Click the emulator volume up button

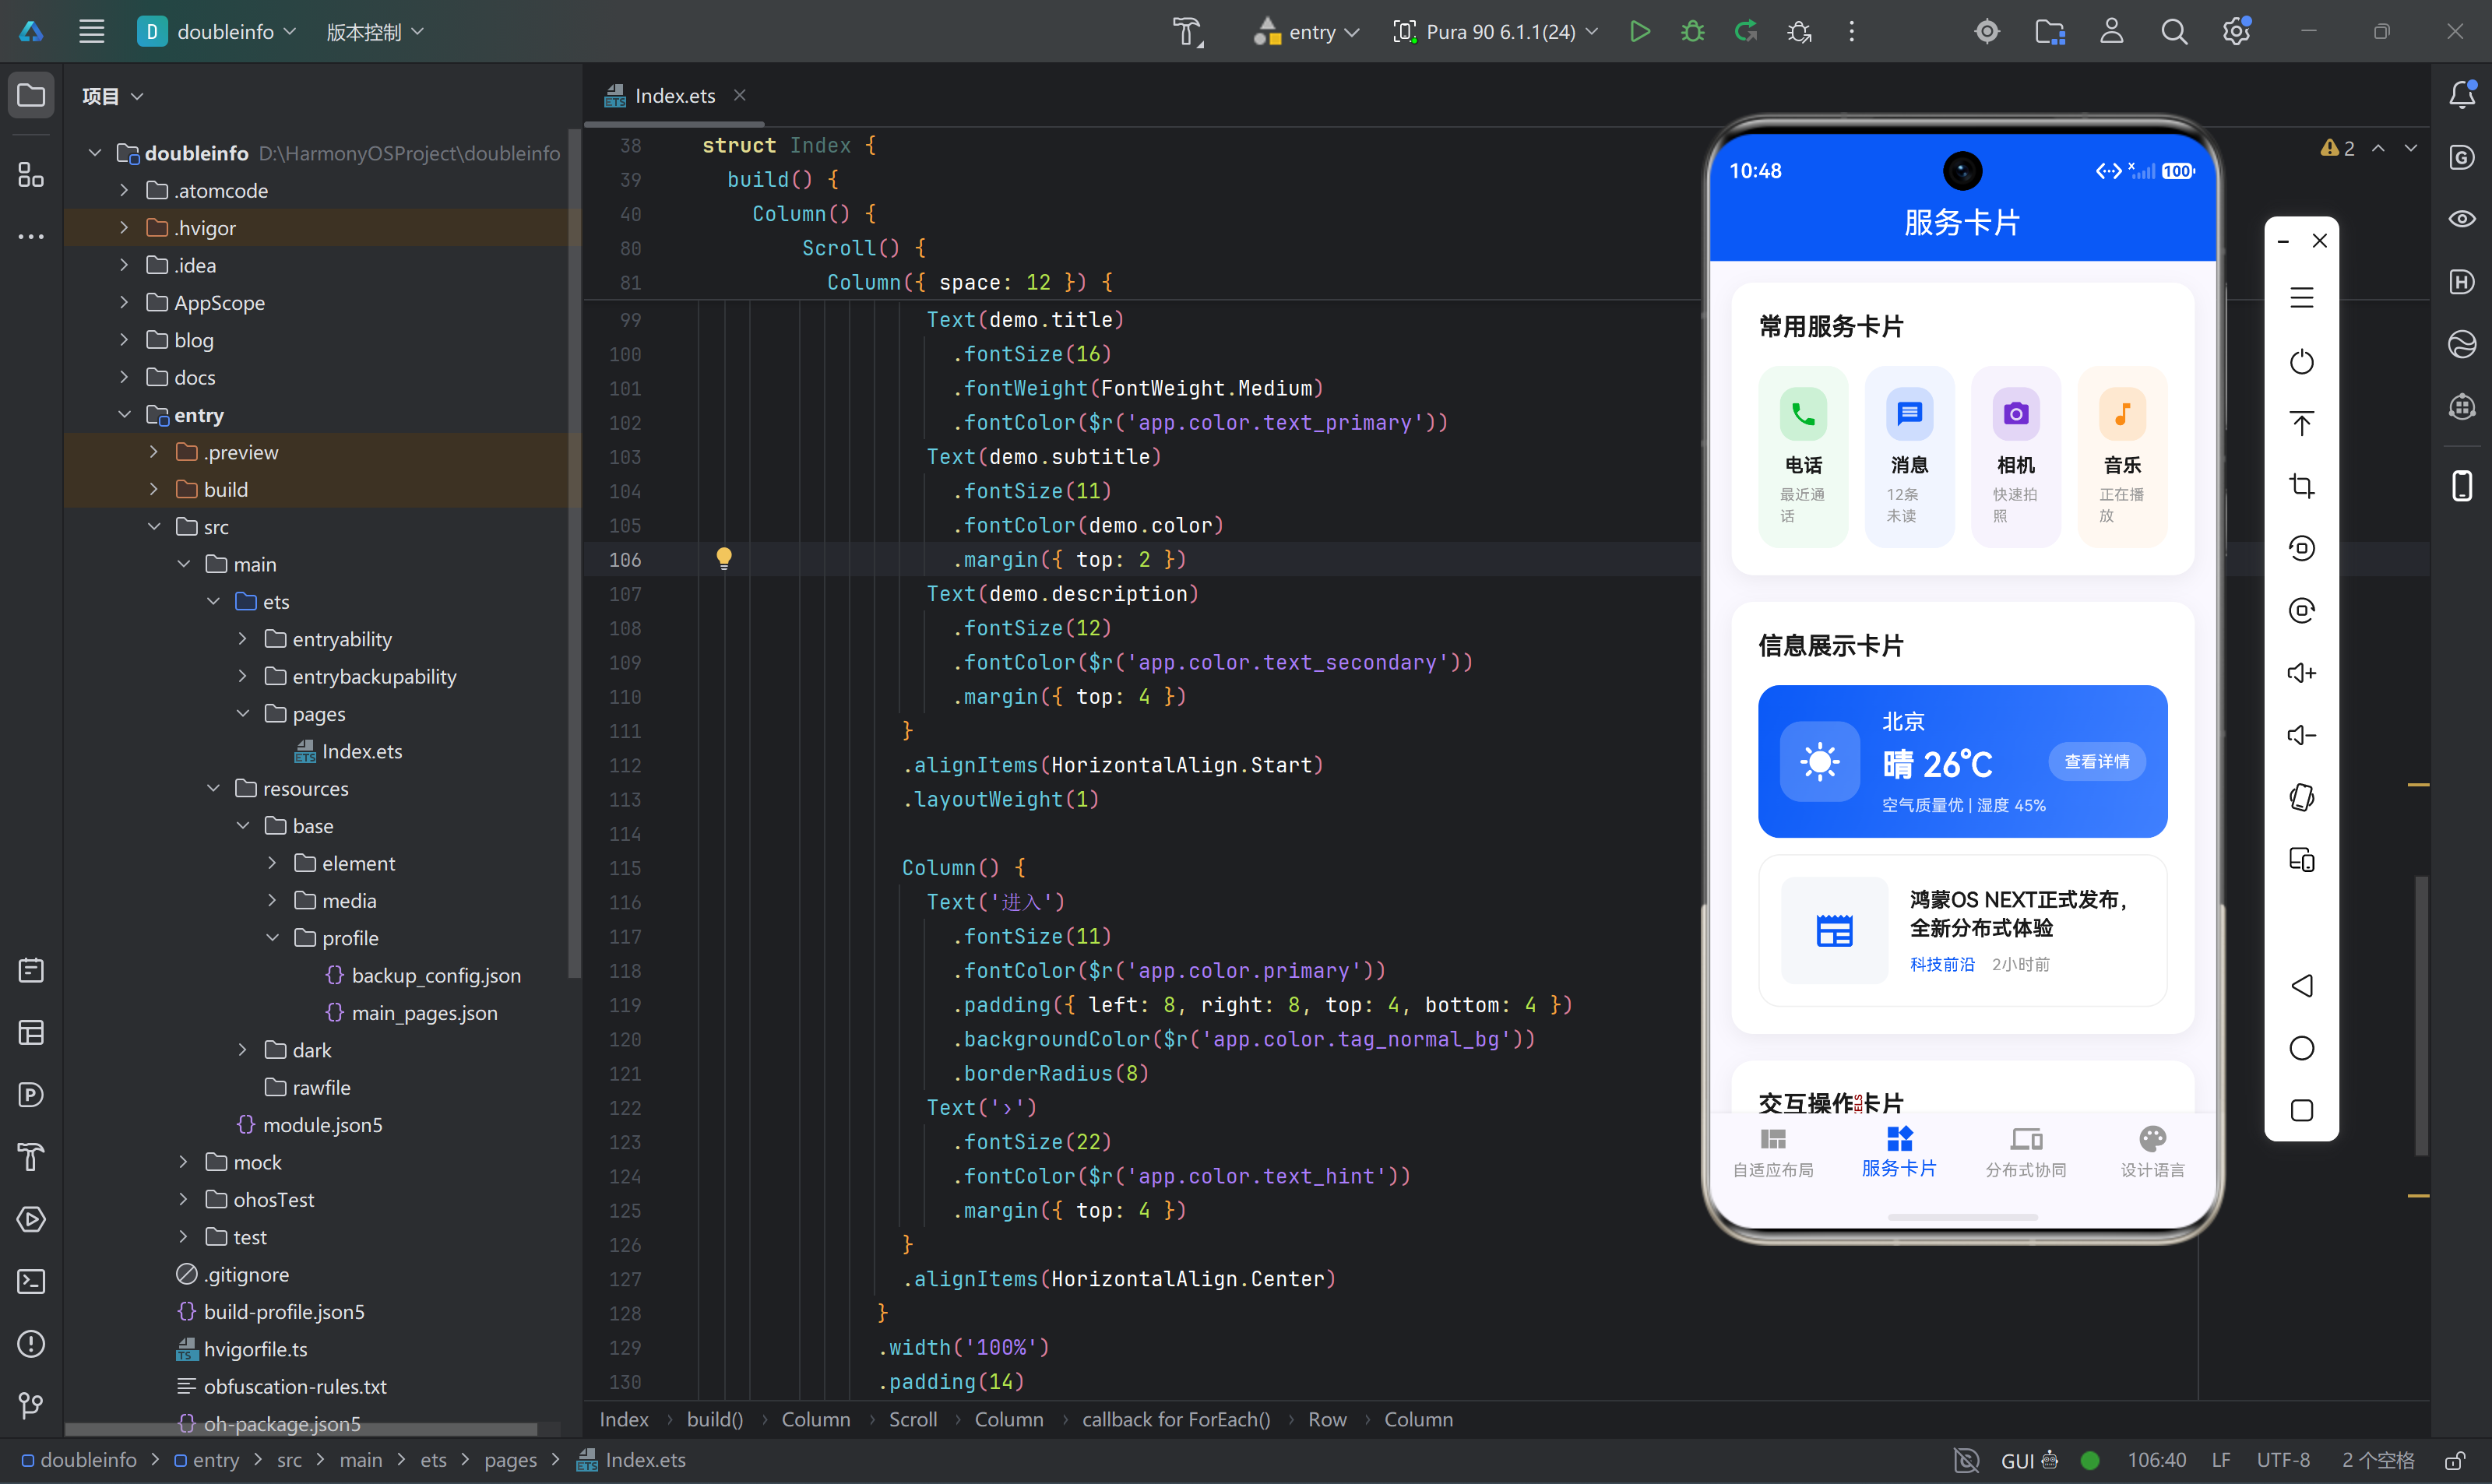tap(2302, 673)
